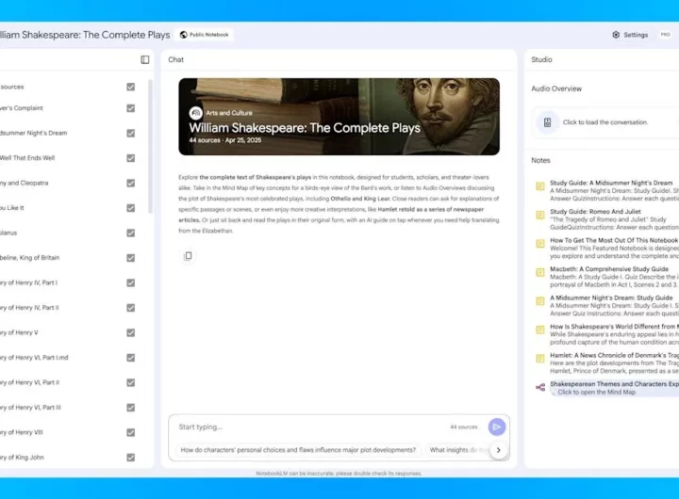Image resolution: width=679 pixels, height=499 pixels.
Task: Select Antony and Cleopatra source name
Action: point(24,183)
